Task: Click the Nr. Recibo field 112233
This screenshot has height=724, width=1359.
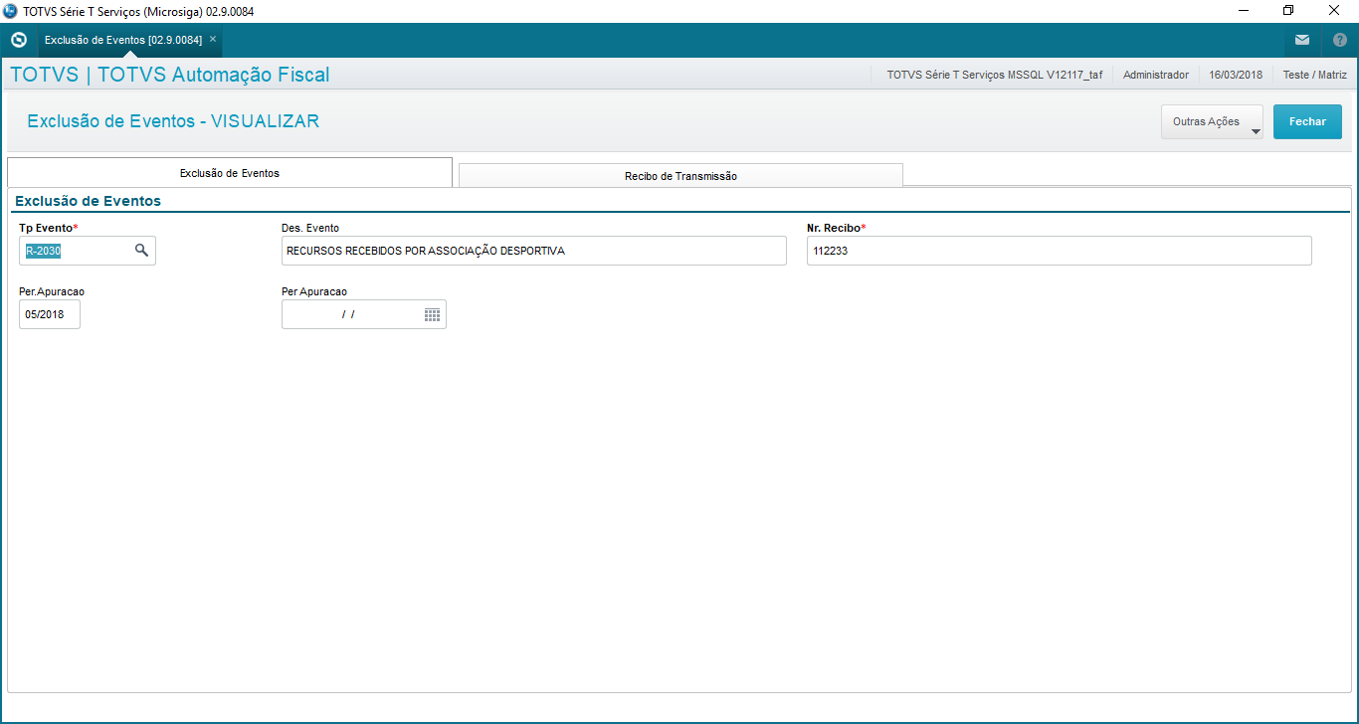Action: [x=1059, y=251]
